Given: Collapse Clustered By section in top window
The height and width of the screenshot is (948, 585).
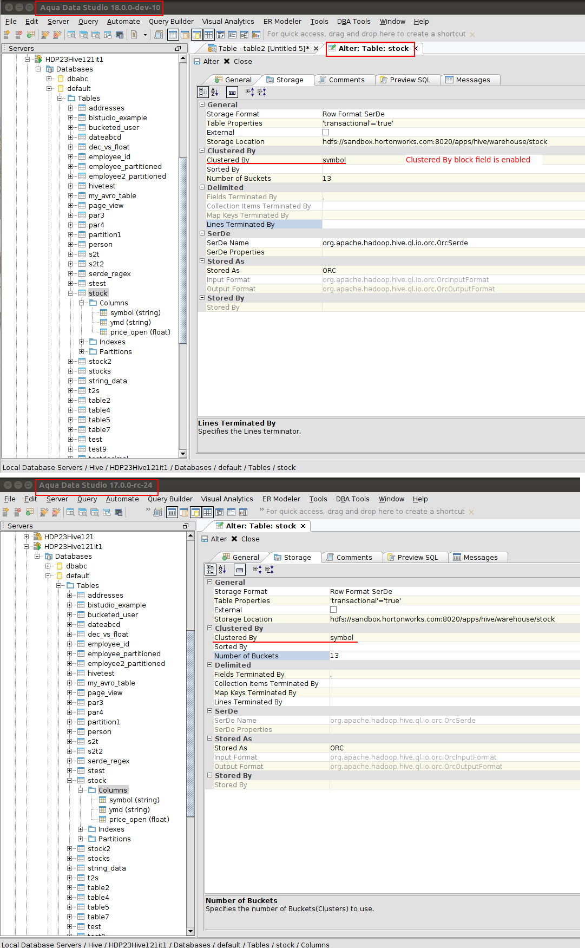Looking at the screenshot, I should coord(202,151).
